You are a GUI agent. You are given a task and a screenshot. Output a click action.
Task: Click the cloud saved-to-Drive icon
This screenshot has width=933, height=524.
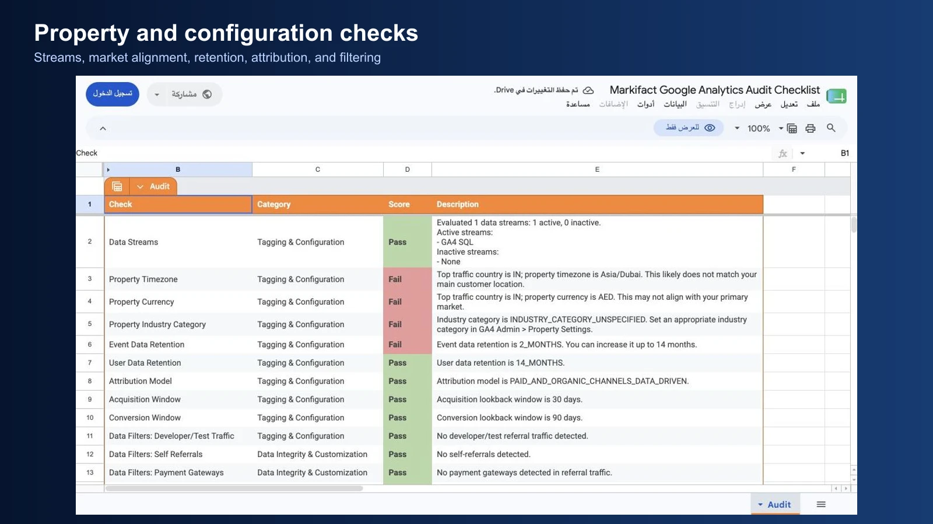click(x=588, y=90)
